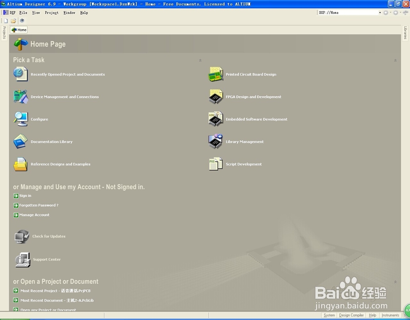The image size is (410, 320).
Task: Click the Design Compiler status bar button
Action: [x=351, y=315]
